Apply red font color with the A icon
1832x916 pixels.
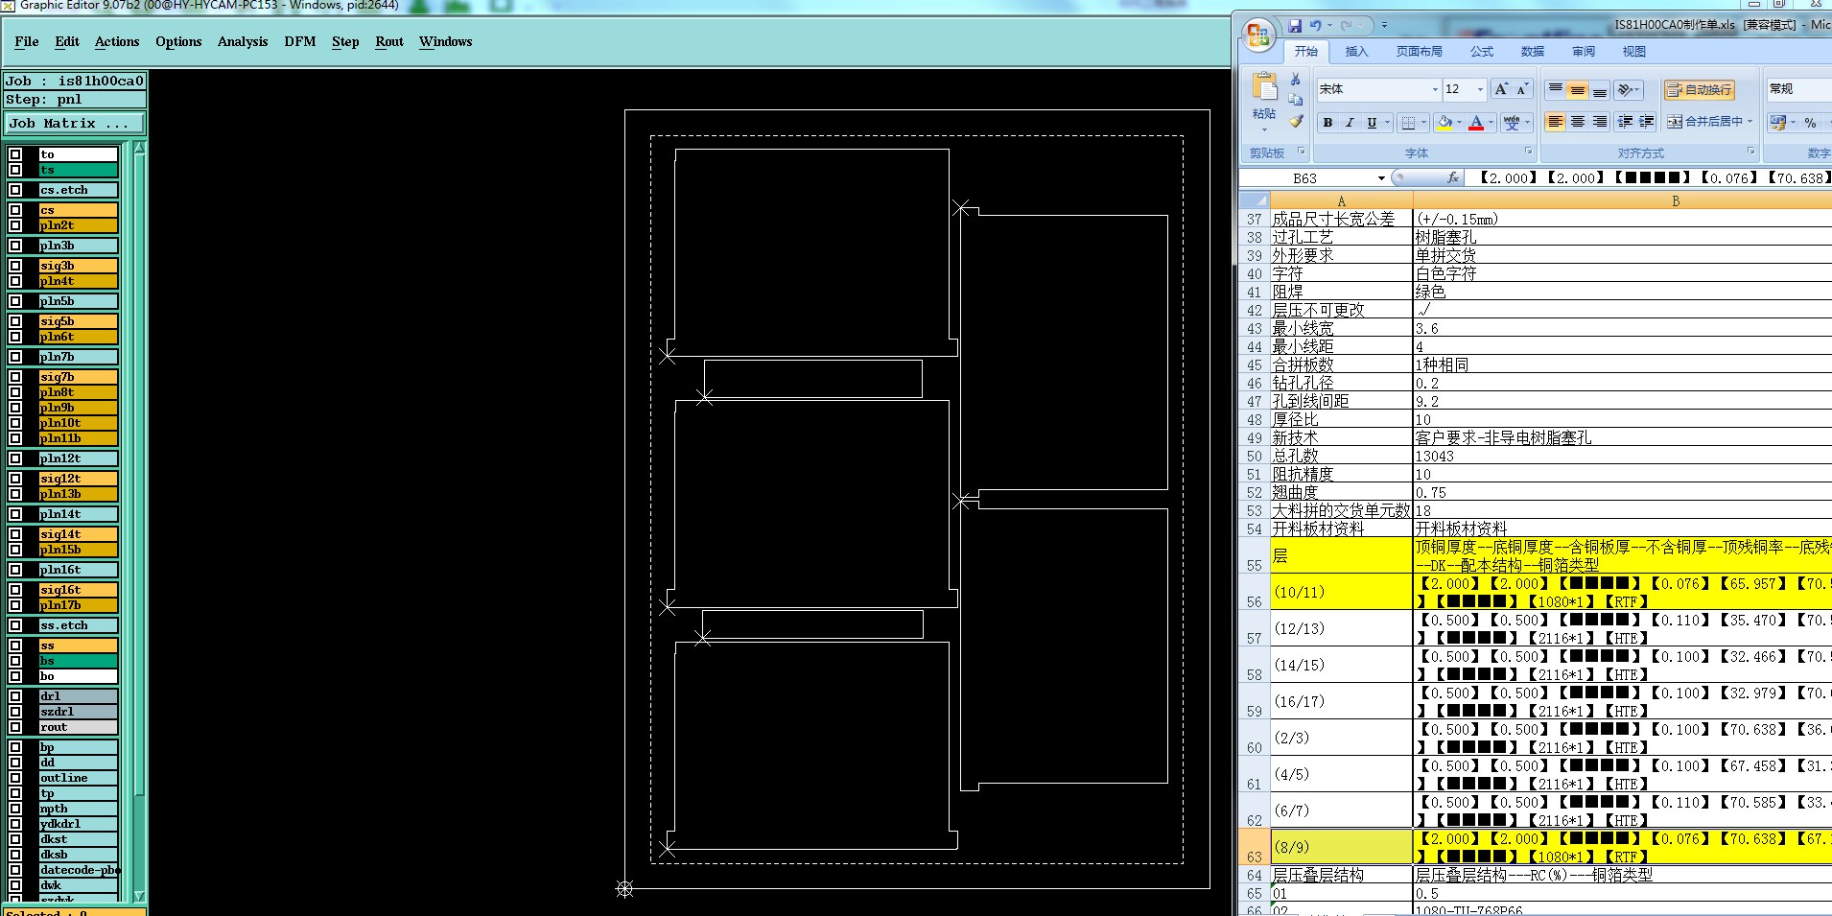point(1476,123)
